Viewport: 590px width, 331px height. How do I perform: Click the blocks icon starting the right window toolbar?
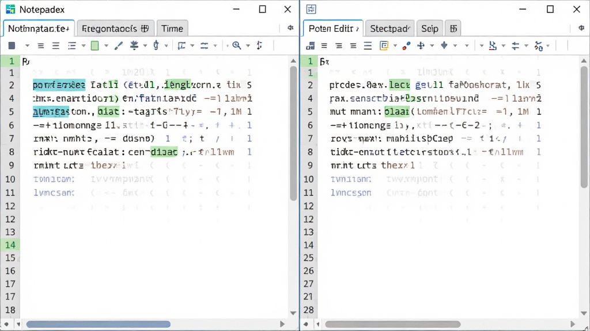(311, 46)
